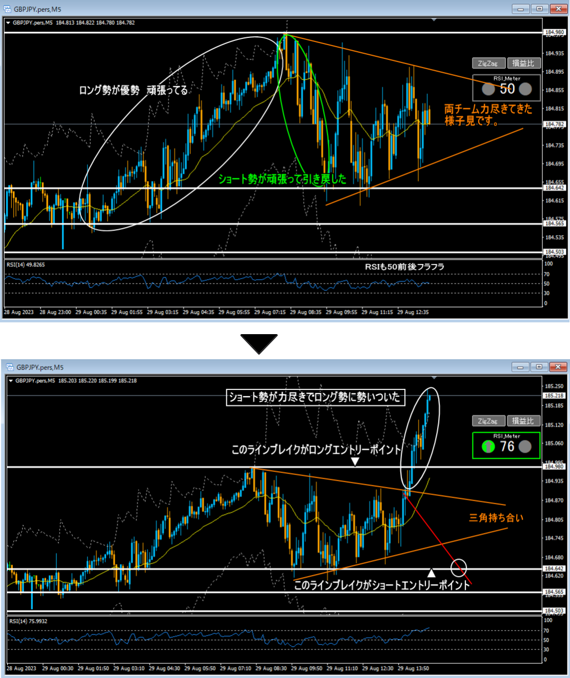Click the white circle on the red line
Image resolution: width=570 pixels, height=678 pixels.
click(x=459, y=567)
